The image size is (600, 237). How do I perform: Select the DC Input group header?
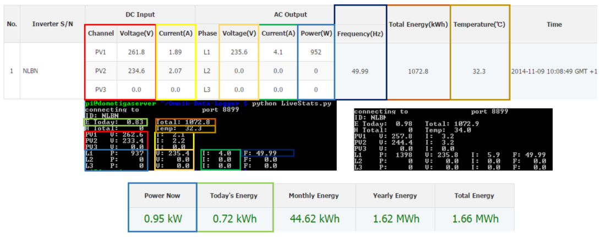[x=140, y=14]
